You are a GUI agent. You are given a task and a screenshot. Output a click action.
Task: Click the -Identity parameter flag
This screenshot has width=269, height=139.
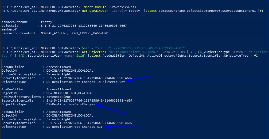(x=118, y=10)
